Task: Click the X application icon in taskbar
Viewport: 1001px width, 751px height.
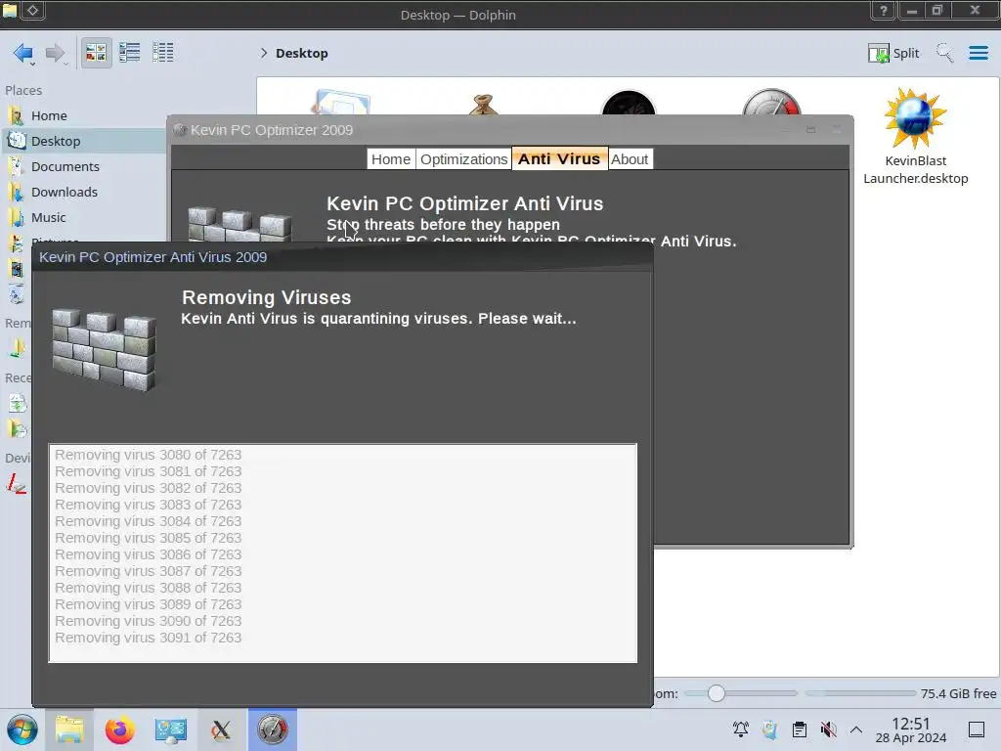Action: pos(221,729)
